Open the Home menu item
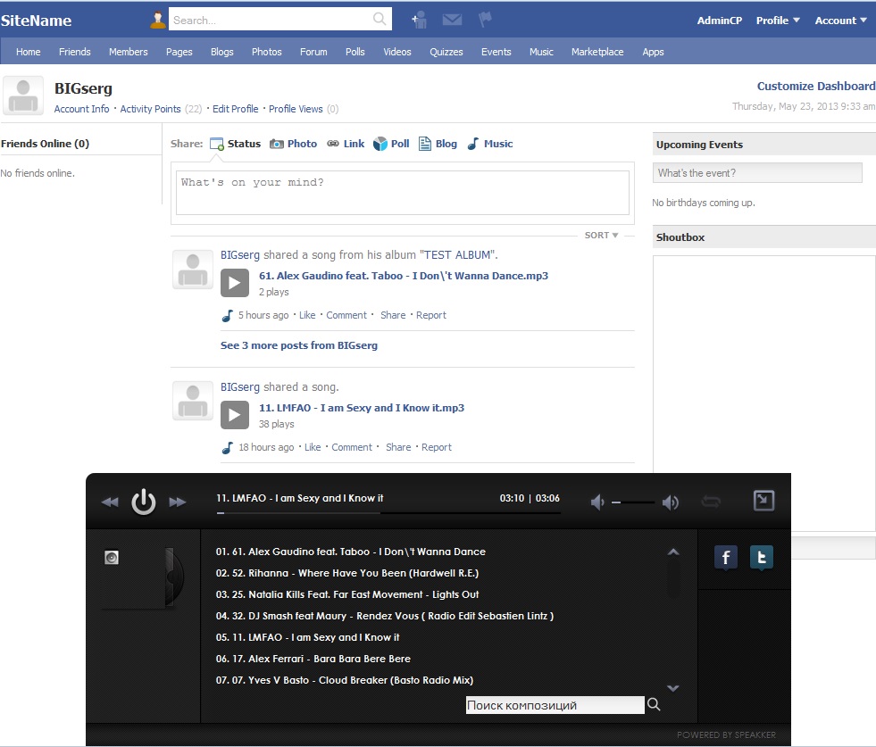Screen dimensions: 876x747 tap(28, 52)
